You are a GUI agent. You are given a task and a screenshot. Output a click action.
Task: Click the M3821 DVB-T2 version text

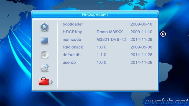point(111,39)
